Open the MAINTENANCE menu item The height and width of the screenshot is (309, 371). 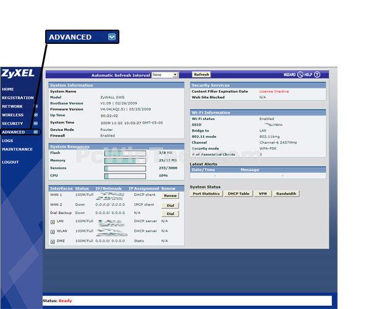coord(17,149)
